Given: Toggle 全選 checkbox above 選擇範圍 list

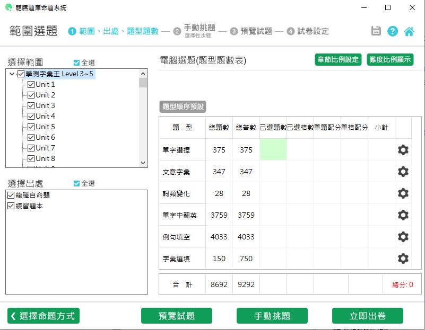Looking at the screenshot, I should [77, 63].
